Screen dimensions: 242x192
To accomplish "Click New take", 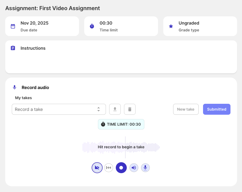I will click(186, 109).
